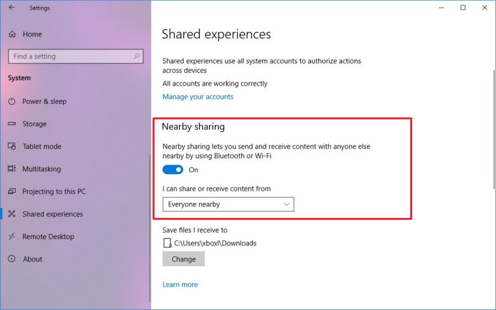Click 'All accounts are working correctly' text
The width and height of the screenshot is (496, 310).
tap(215, 84)
